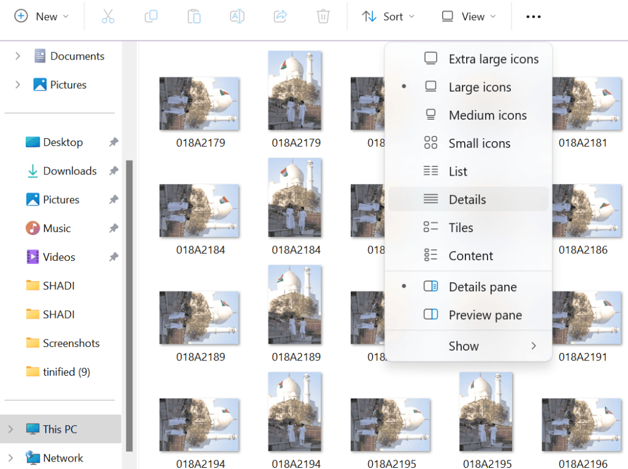Click the Delete icon in toolbar
Image resolution: width=628 pixels, height=469 pixels.
[x=323, y=17]
